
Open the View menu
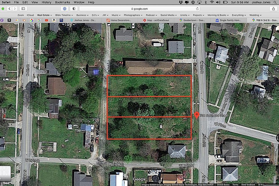coord(35,2)
